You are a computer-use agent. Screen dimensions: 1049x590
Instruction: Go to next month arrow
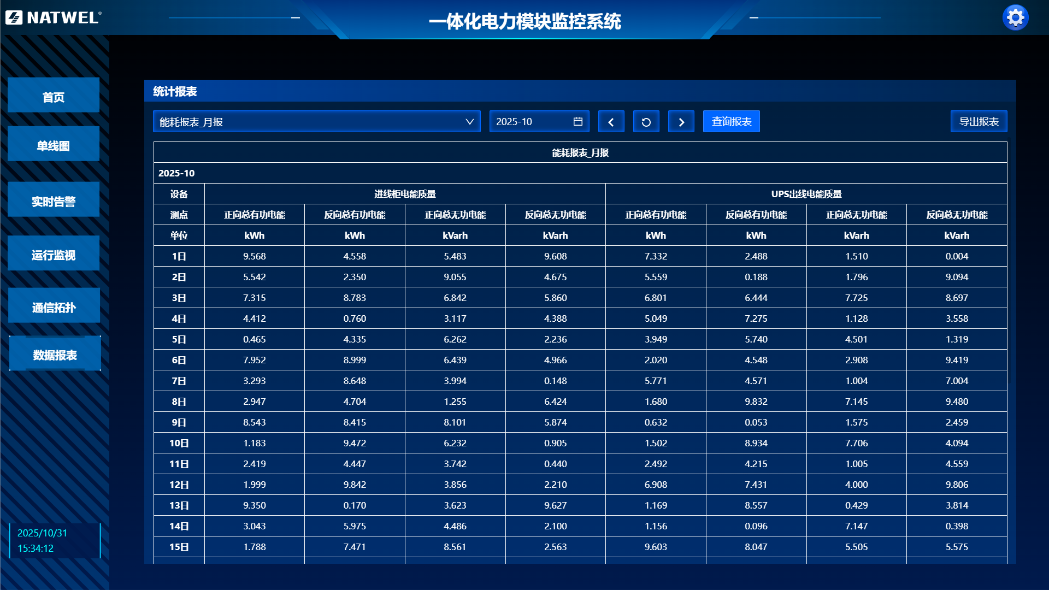click(681, 122)
